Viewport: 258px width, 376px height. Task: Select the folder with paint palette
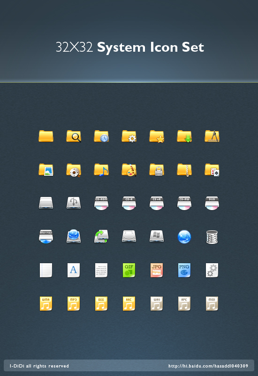[x=129, y=170]
